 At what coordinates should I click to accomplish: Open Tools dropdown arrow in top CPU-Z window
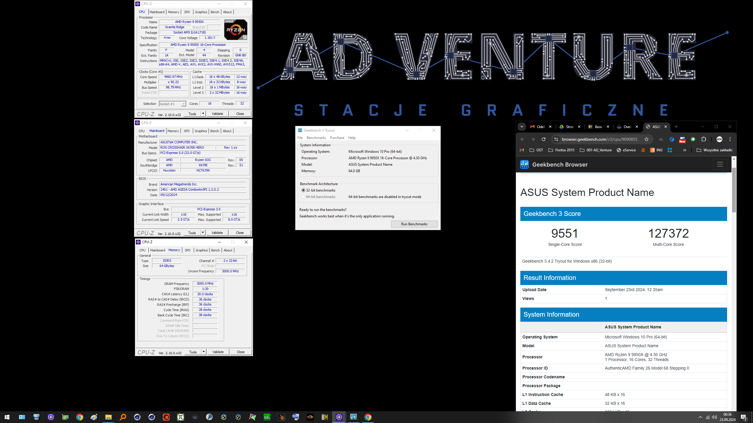[x=203, y=114]
